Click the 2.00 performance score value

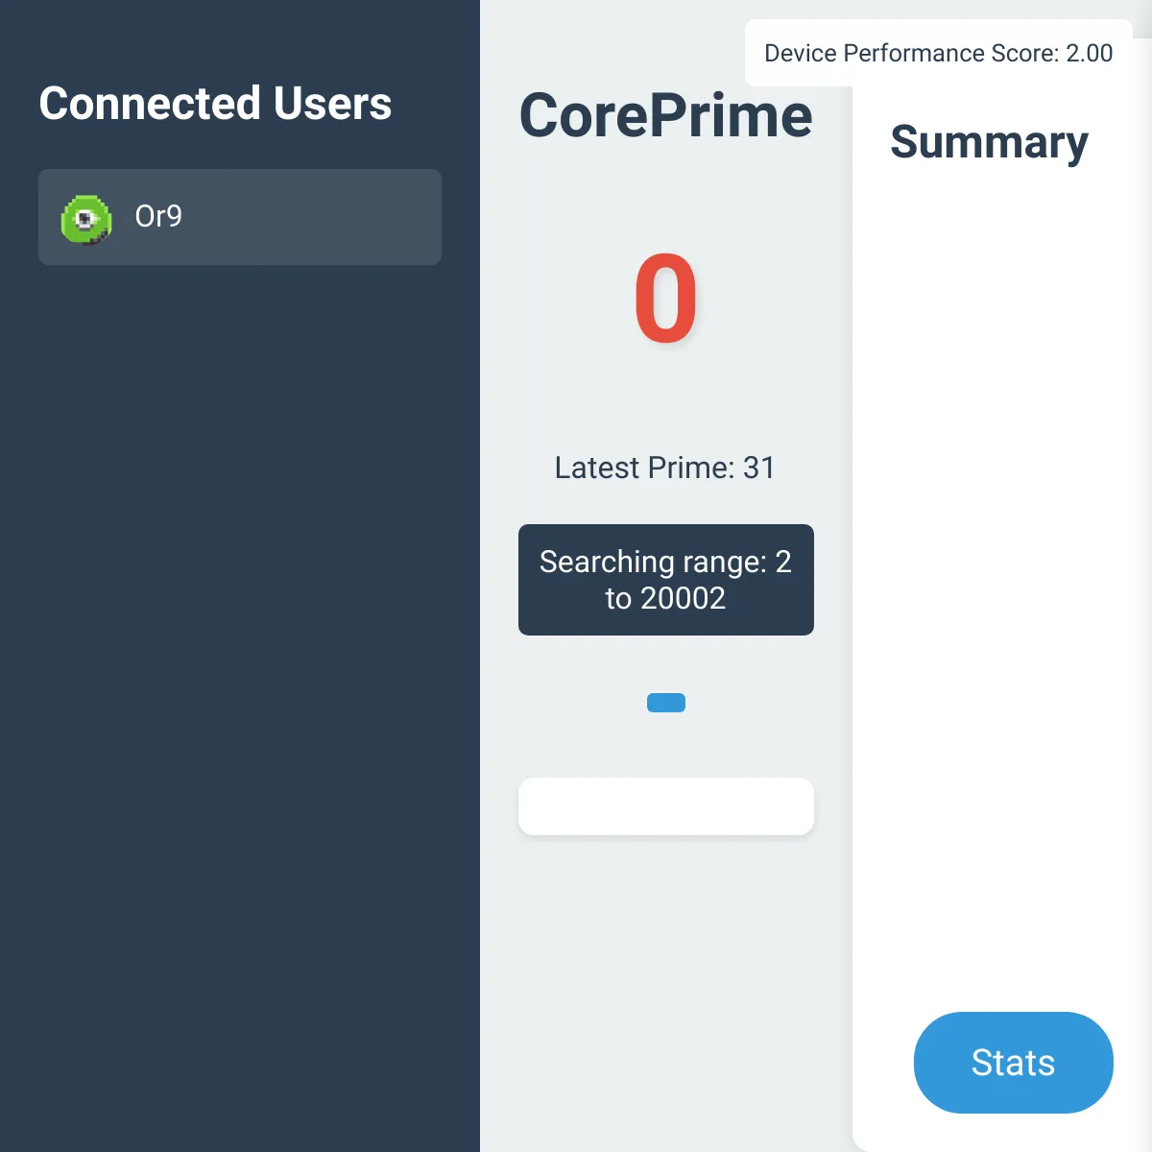1090,53
